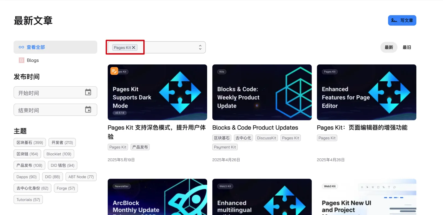Viewport: 443px width, 215px height.
Task: Select the 查看全部 view all item
Action: (55, 47)
